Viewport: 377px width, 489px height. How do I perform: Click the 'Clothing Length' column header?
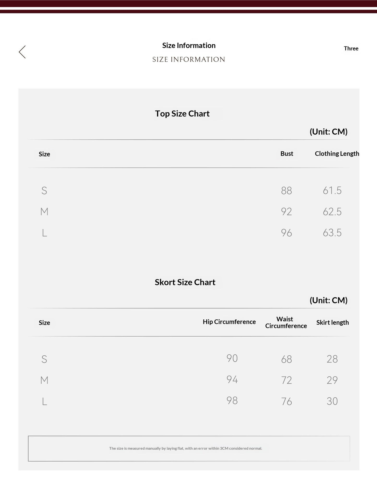[337, 153]
